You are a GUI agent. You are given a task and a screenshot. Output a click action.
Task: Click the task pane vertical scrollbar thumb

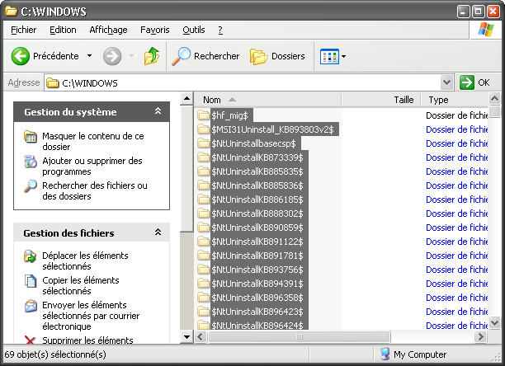(x=186, y=168)
